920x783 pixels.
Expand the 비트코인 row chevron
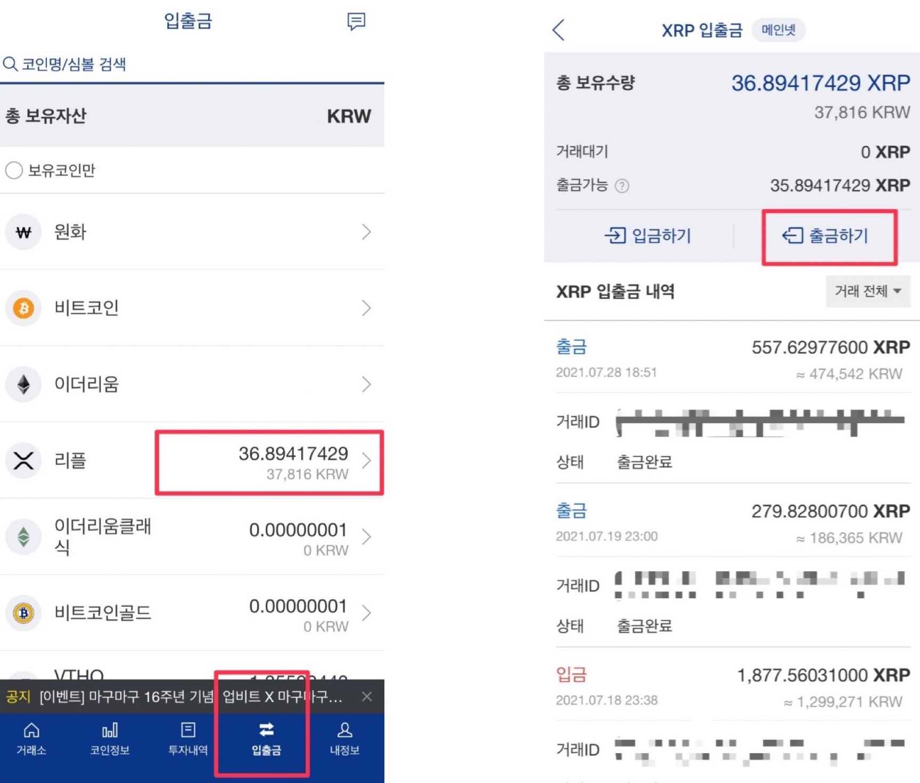point(366,308)
